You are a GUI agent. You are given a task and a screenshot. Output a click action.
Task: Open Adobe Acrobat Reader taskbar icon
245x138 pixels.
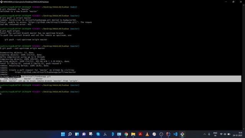point(140,134)
